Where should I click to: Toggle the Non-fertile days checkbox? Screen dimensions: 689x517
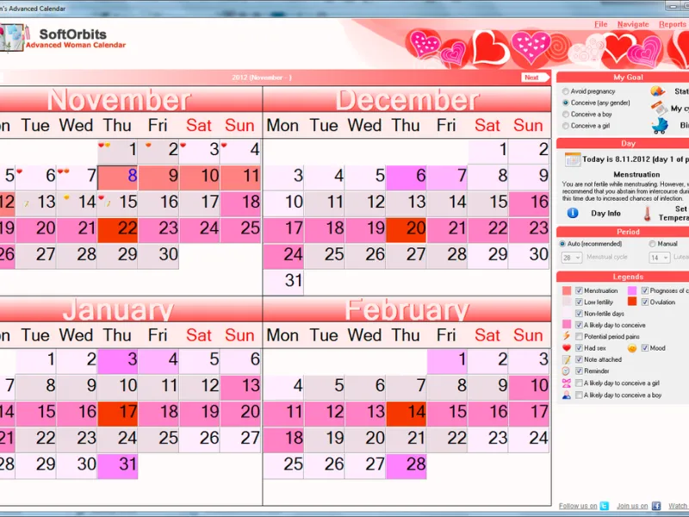point(579,314)
